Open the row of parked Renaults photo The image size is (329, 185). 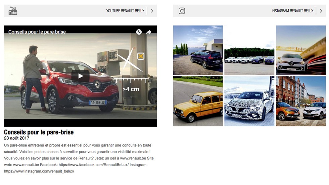coord(249,50)
